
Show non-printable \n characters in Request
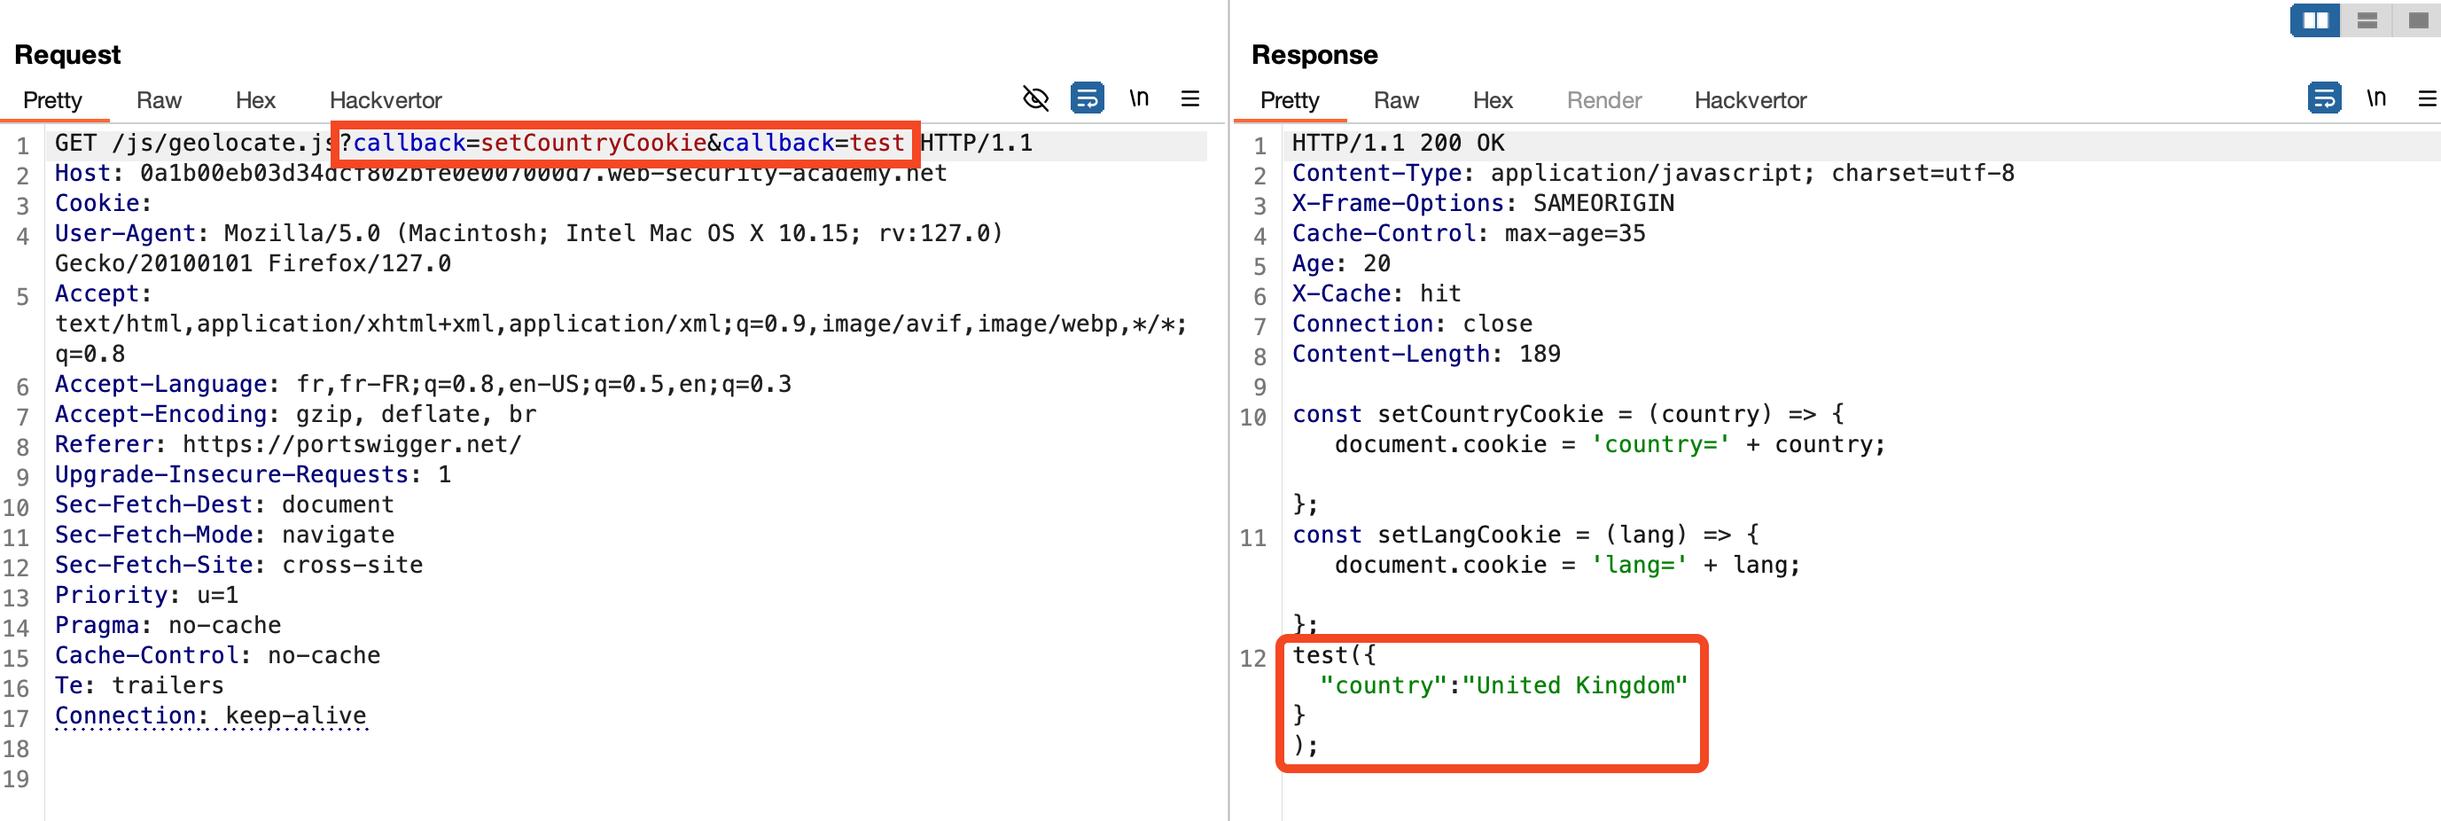(1138, 98)
